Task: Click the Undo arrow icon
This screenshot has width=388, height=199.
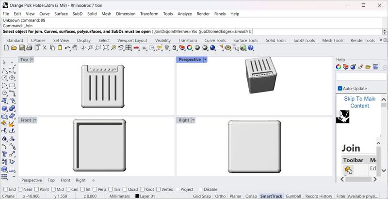Action: (67, 48)
